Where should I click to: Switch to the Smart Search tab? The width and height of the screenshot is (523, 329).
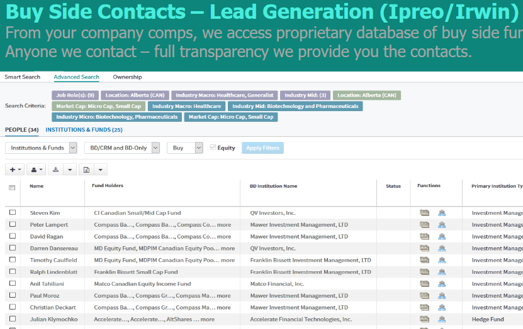point(23,77)
